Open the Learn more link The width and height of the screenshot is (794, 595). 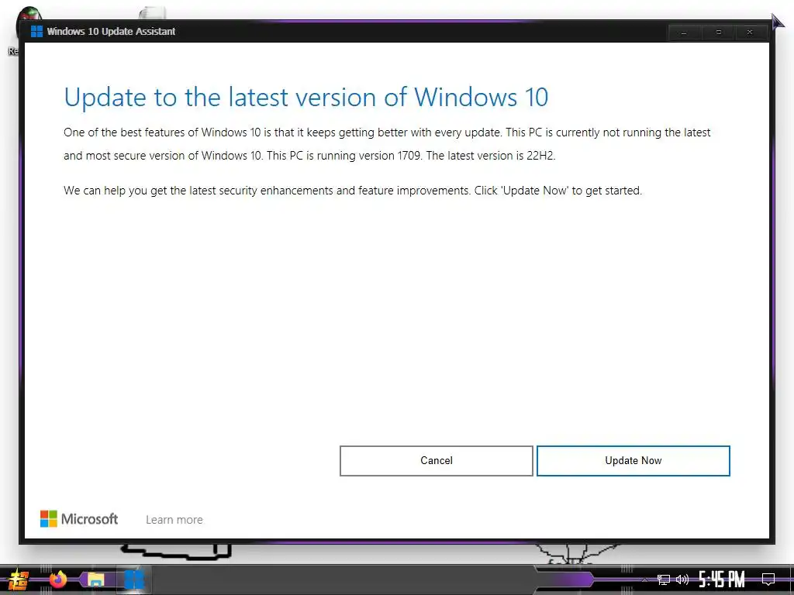174,520
